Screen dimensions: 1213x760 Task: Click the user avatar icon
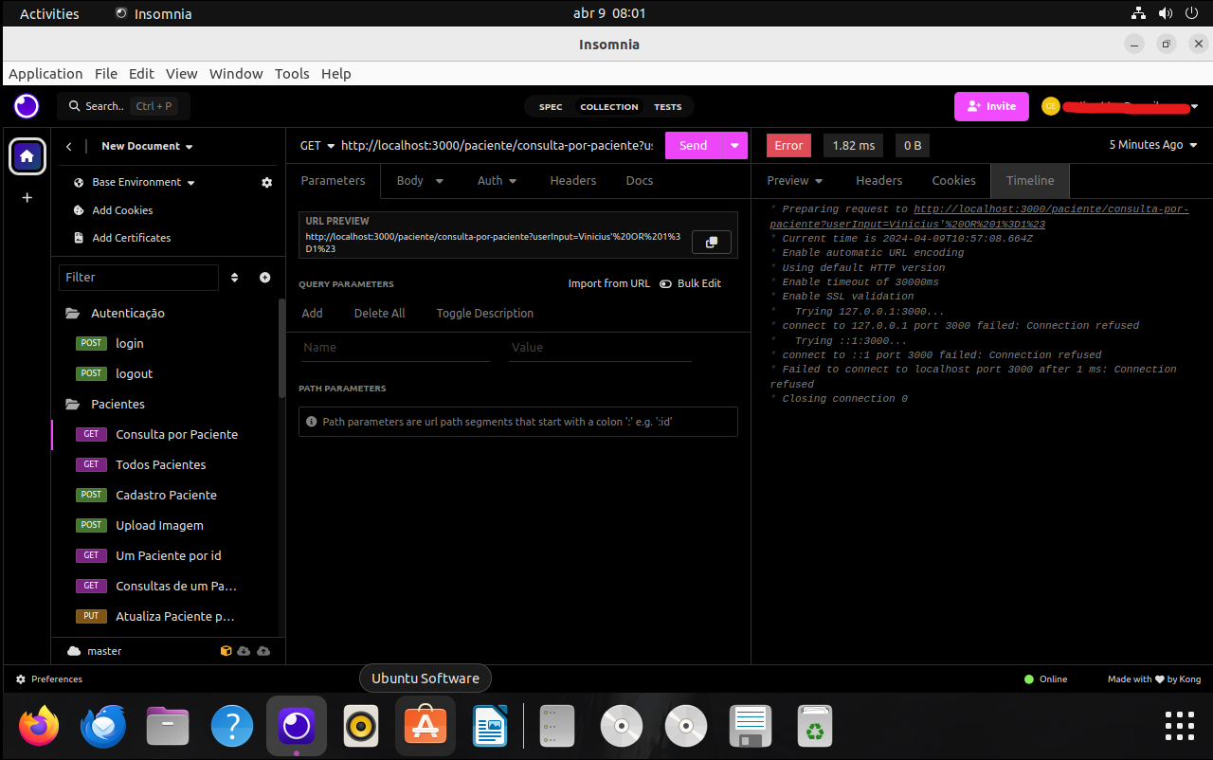pos(1050,106)
